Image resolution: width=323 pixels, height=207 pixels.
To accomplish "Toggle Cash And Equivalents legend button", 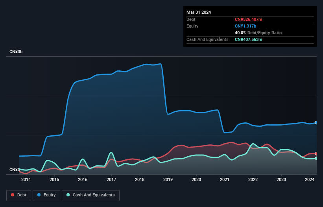I will pos(90,195).
